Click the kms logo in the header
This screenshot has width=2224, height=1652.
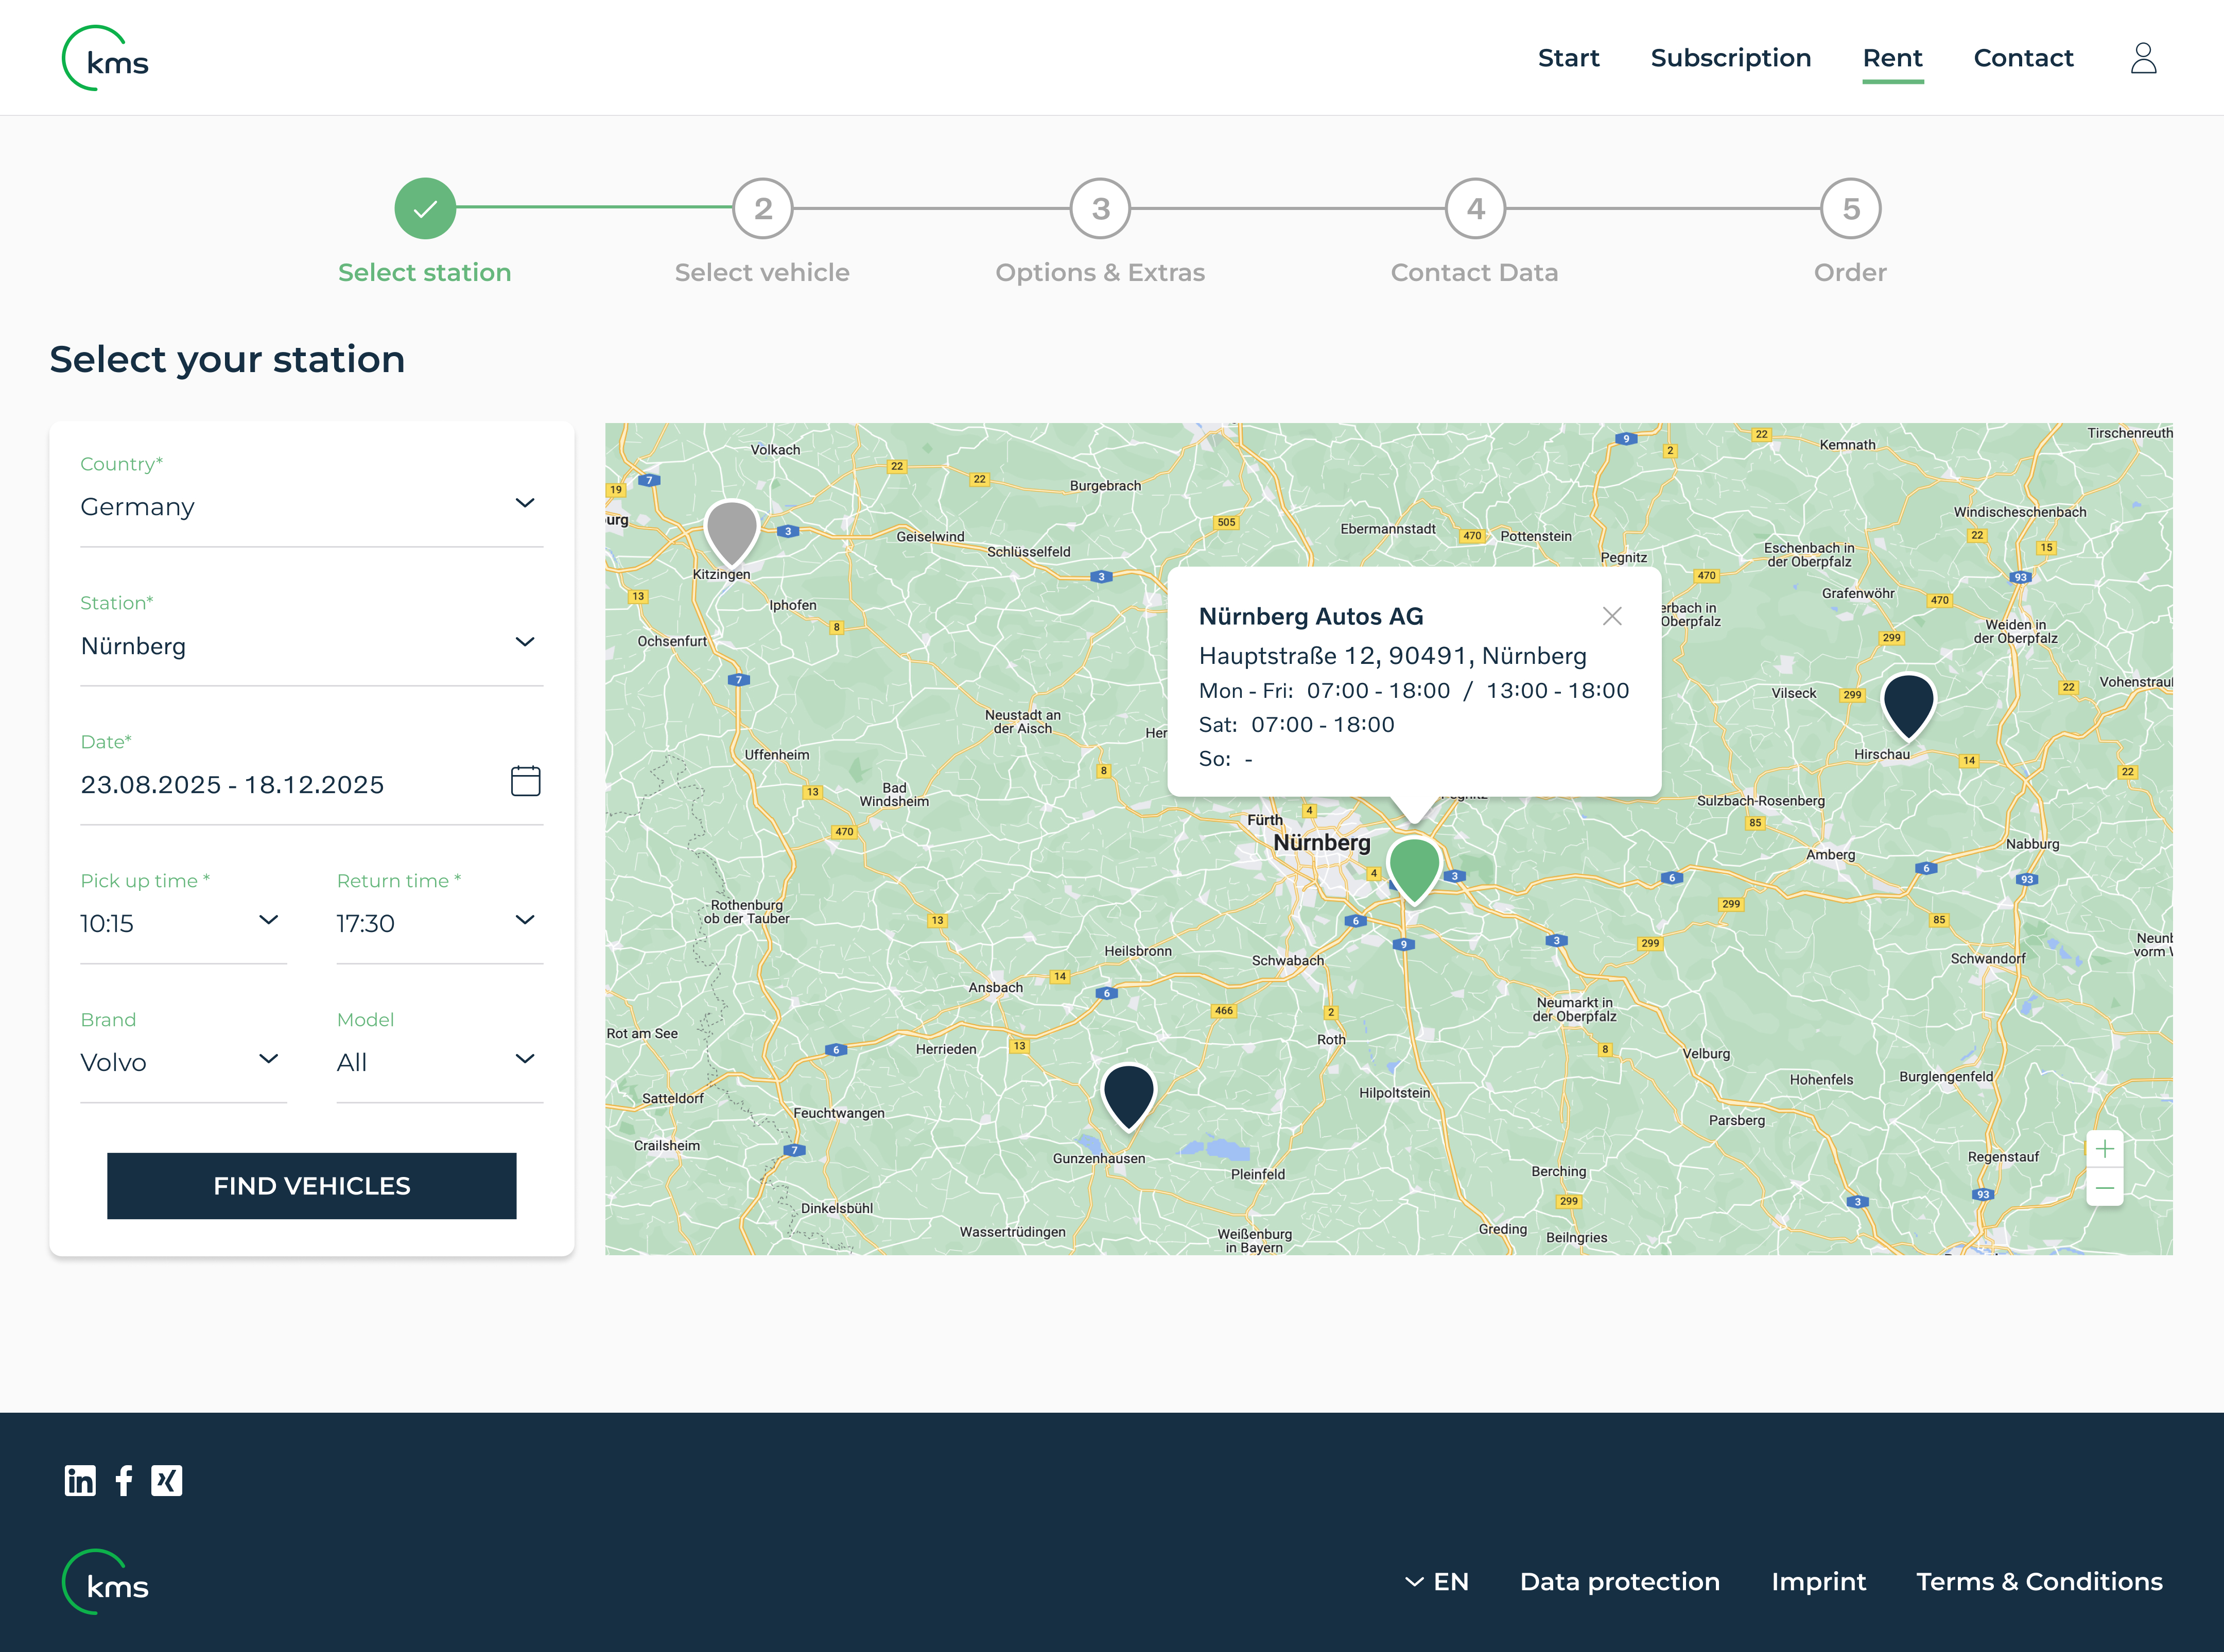pos(105,58)
